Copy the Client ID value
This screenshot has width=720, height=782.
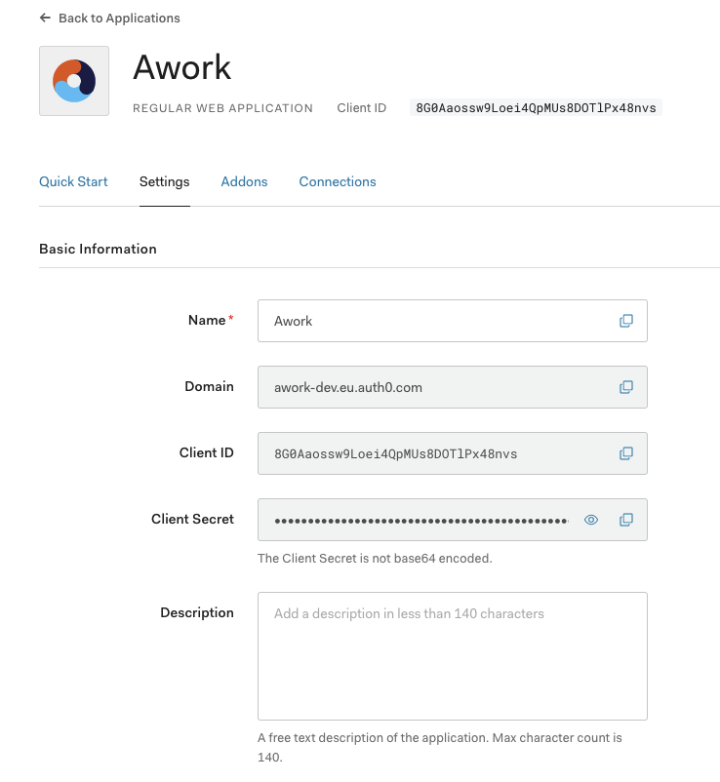[x=626, y=453]
